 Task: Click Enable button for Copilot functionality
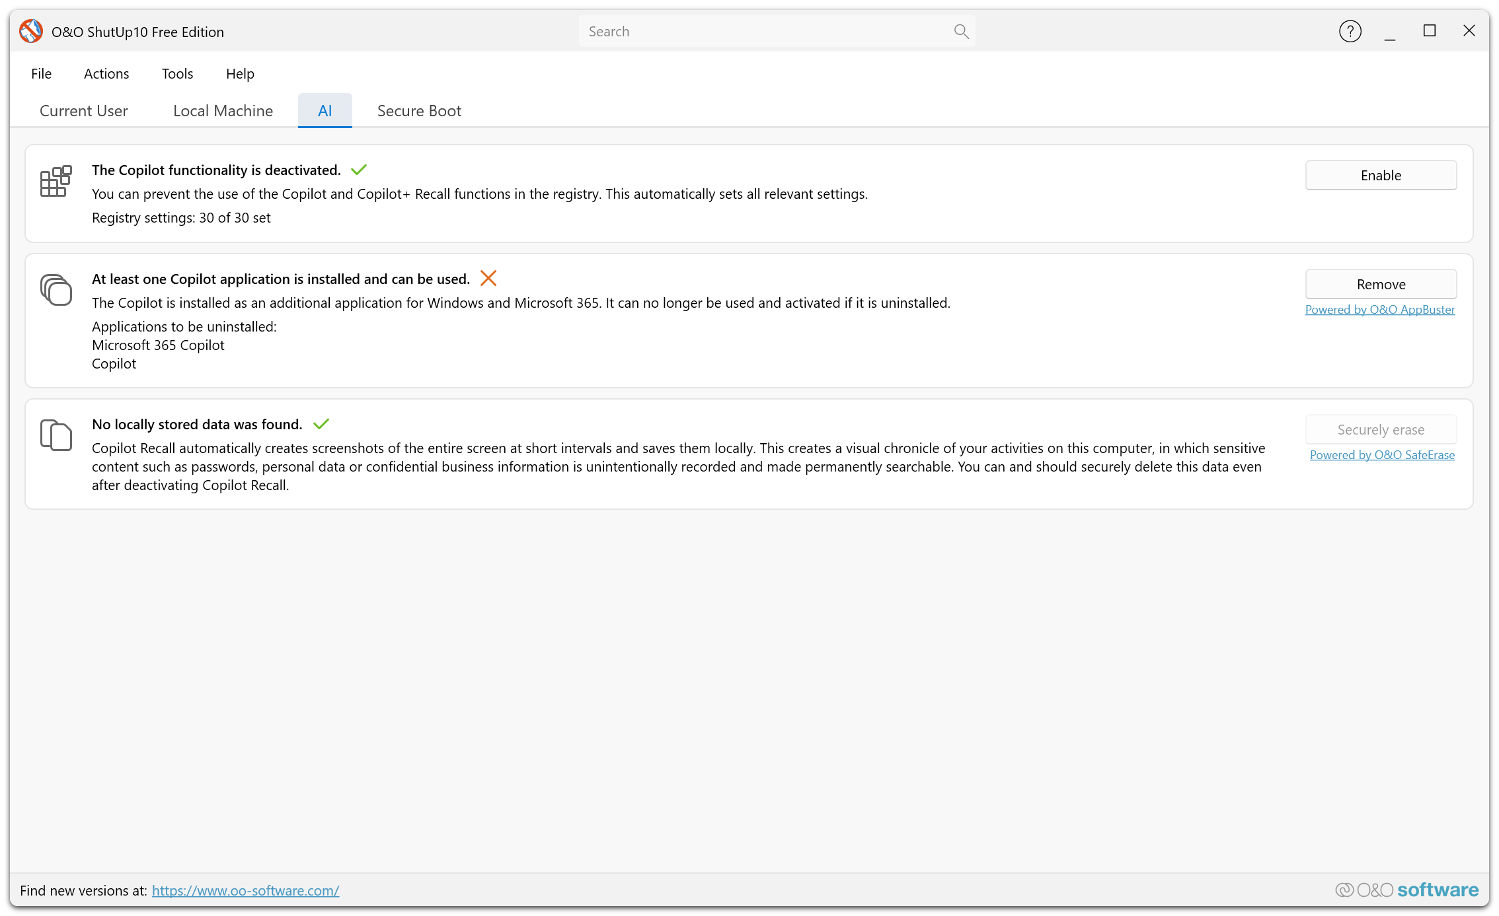click(1381, 175)
